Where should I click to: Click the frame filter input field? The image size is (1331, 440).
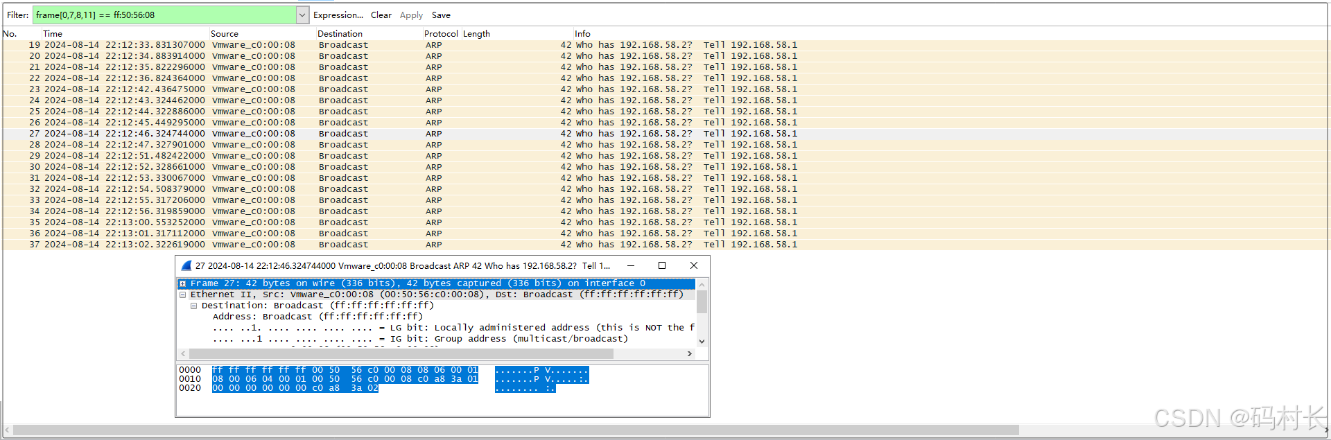[x=165, y=15]
